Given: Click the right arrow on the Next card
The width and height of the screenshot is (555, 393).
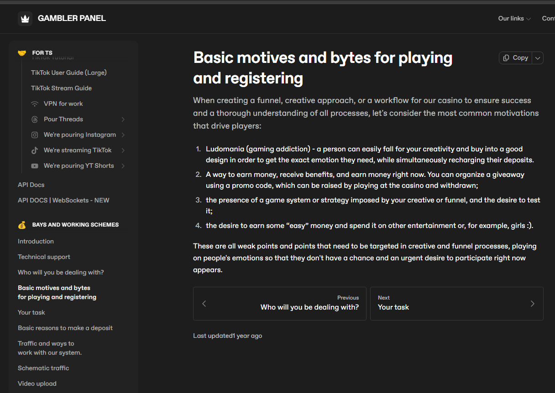Looking at the screenshot, I should coord(532,304).
